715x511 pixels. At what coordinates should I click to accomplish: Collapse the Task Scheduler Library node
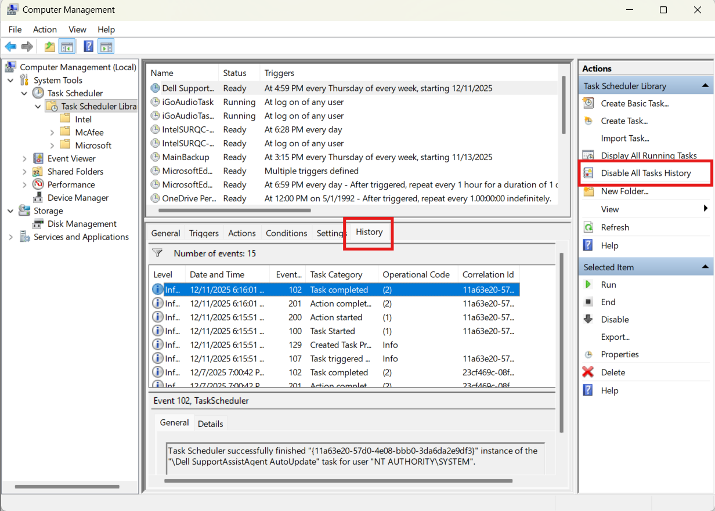pos(38,106)
